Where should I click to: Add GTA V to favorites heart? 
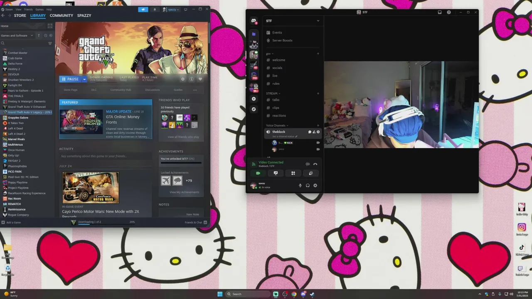200,79
